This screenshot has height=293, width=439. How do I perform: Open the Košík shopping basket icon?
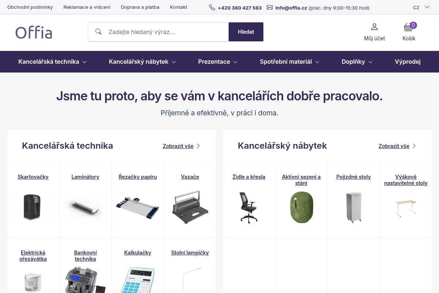[408, 27]
